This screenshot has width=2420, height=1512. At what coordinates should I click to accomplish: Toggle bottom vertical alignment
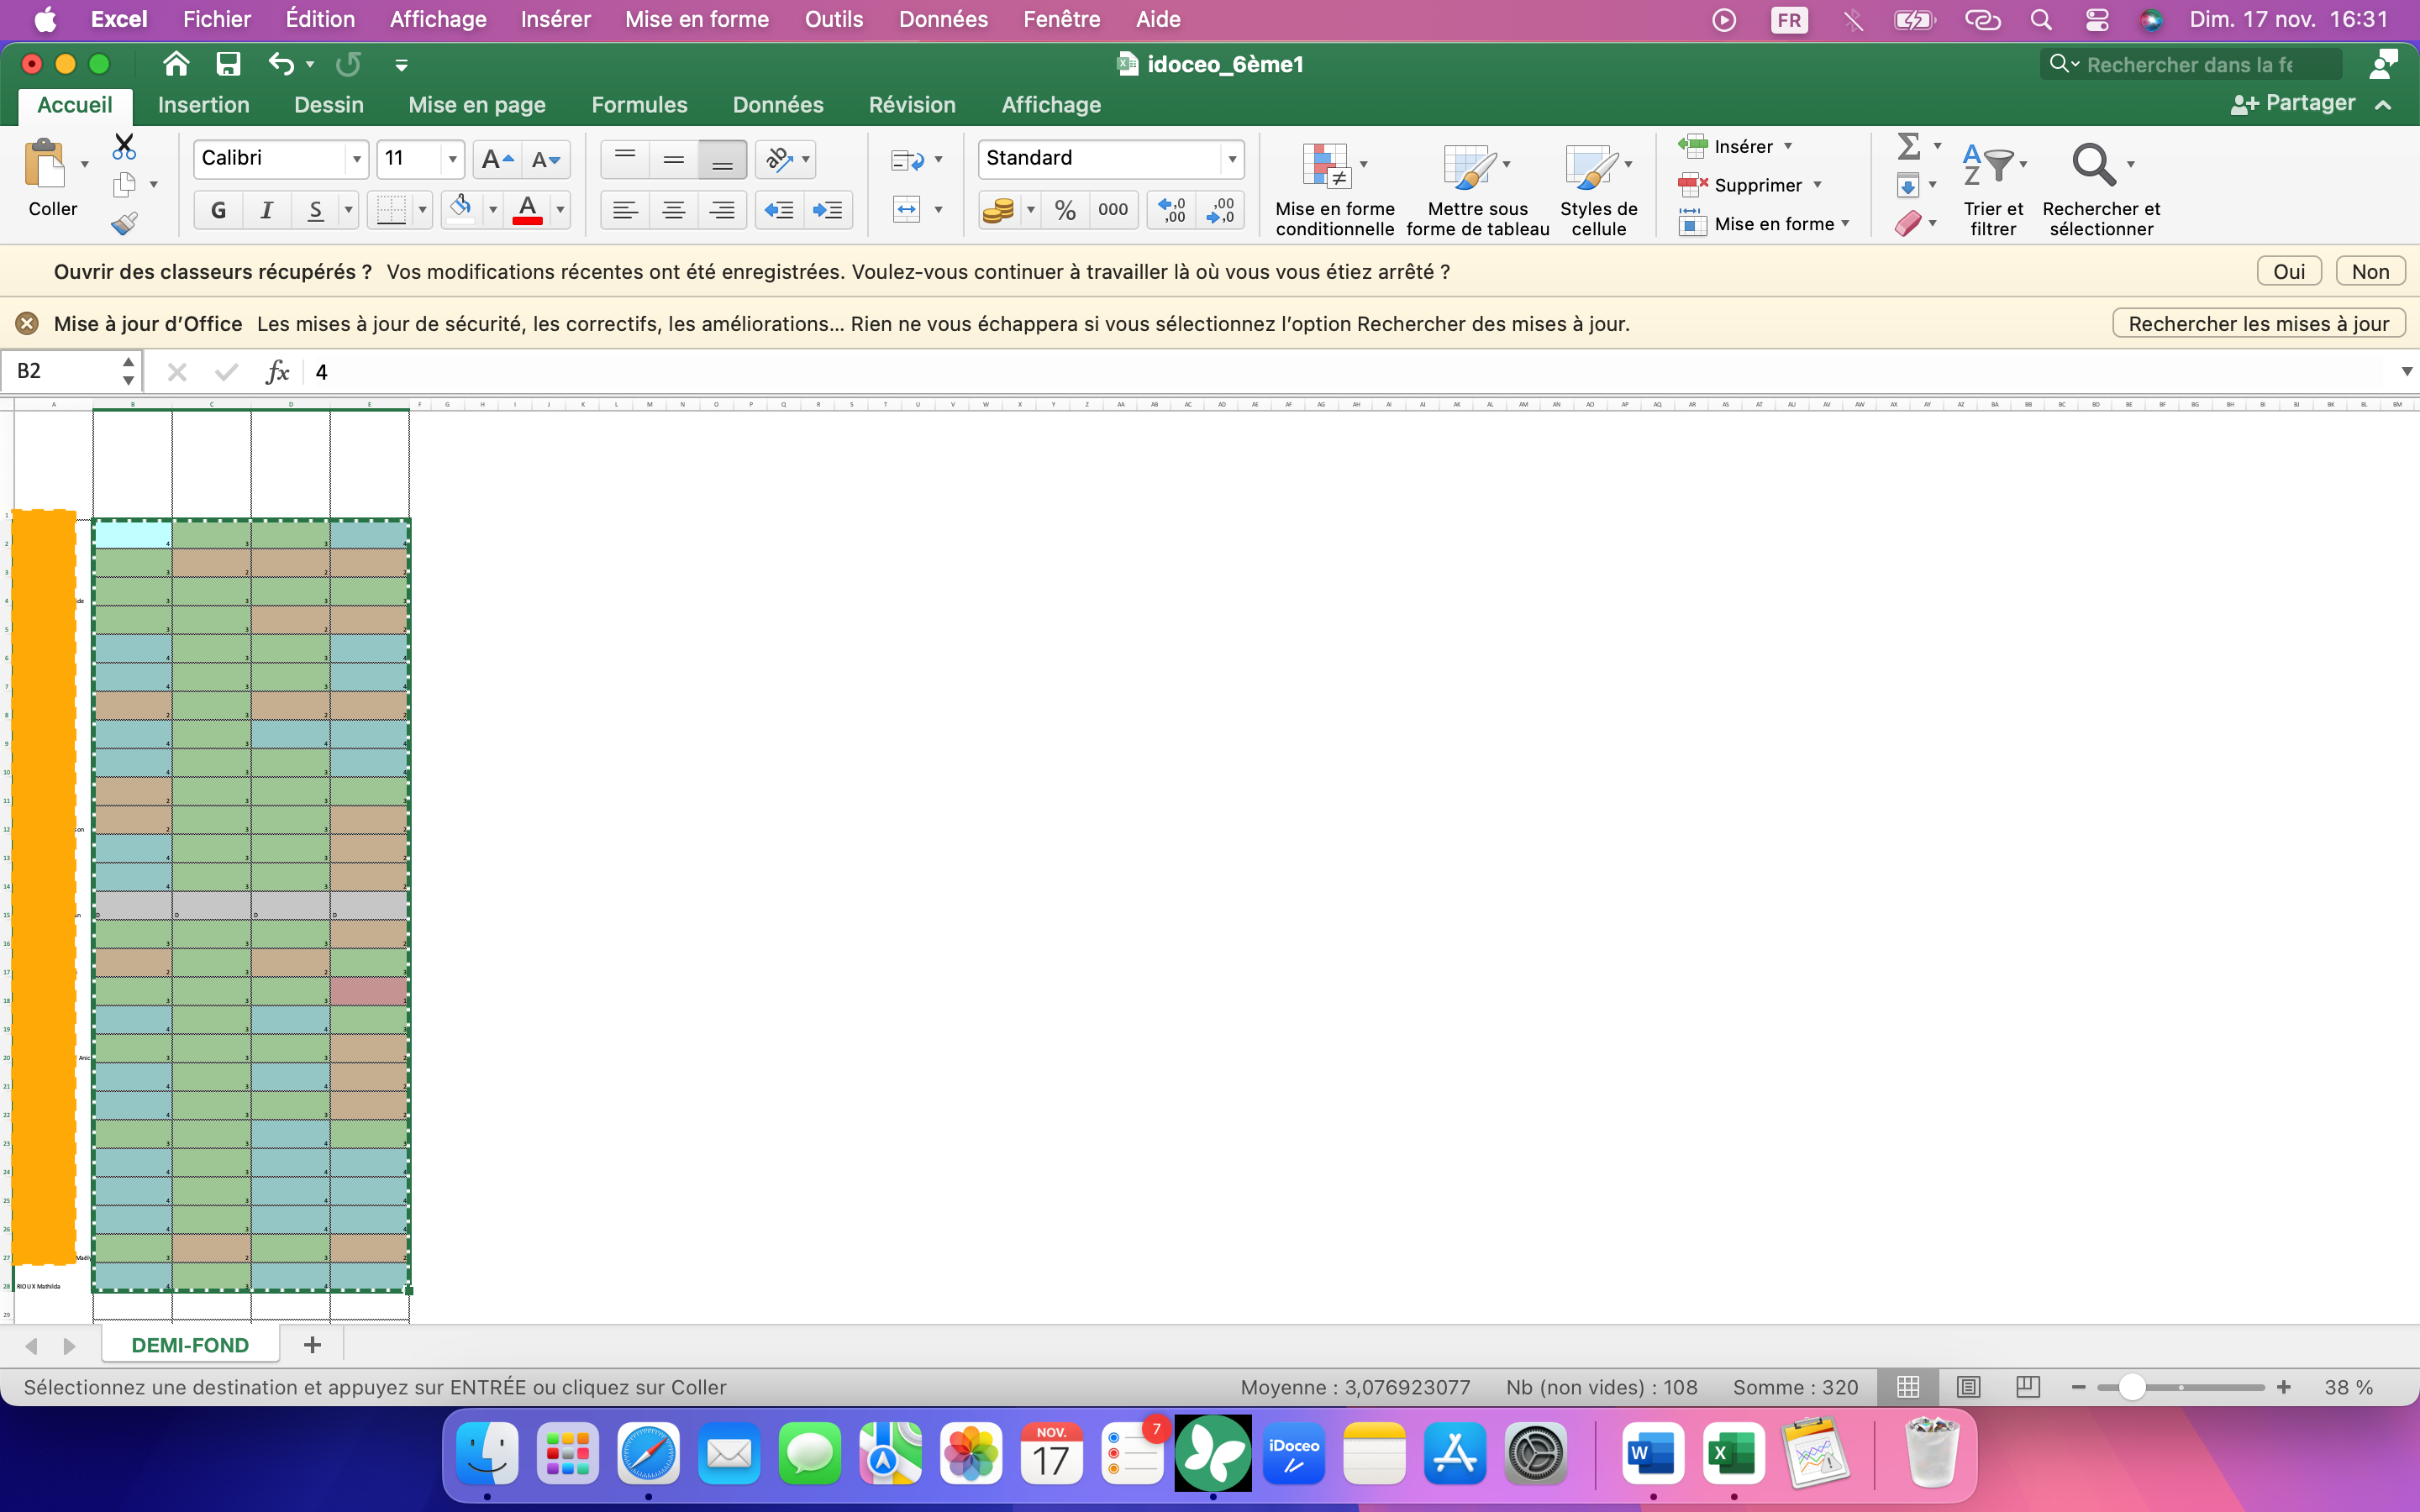coord(721,159)
